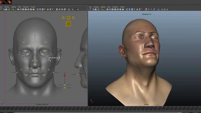Click the second shelf icon at top-left

(x=5, y=2)
